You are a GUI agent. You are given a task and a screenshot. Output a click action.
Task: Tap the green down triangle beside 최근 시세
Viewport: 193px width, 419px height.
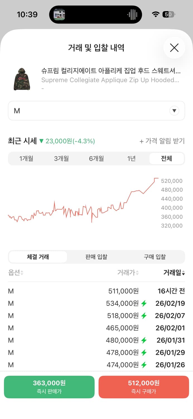pos(42,142)
